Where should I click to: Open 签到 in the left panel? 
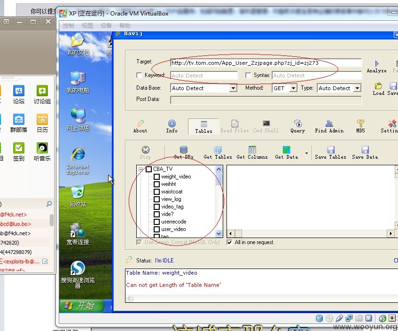(x=19, y=152)
